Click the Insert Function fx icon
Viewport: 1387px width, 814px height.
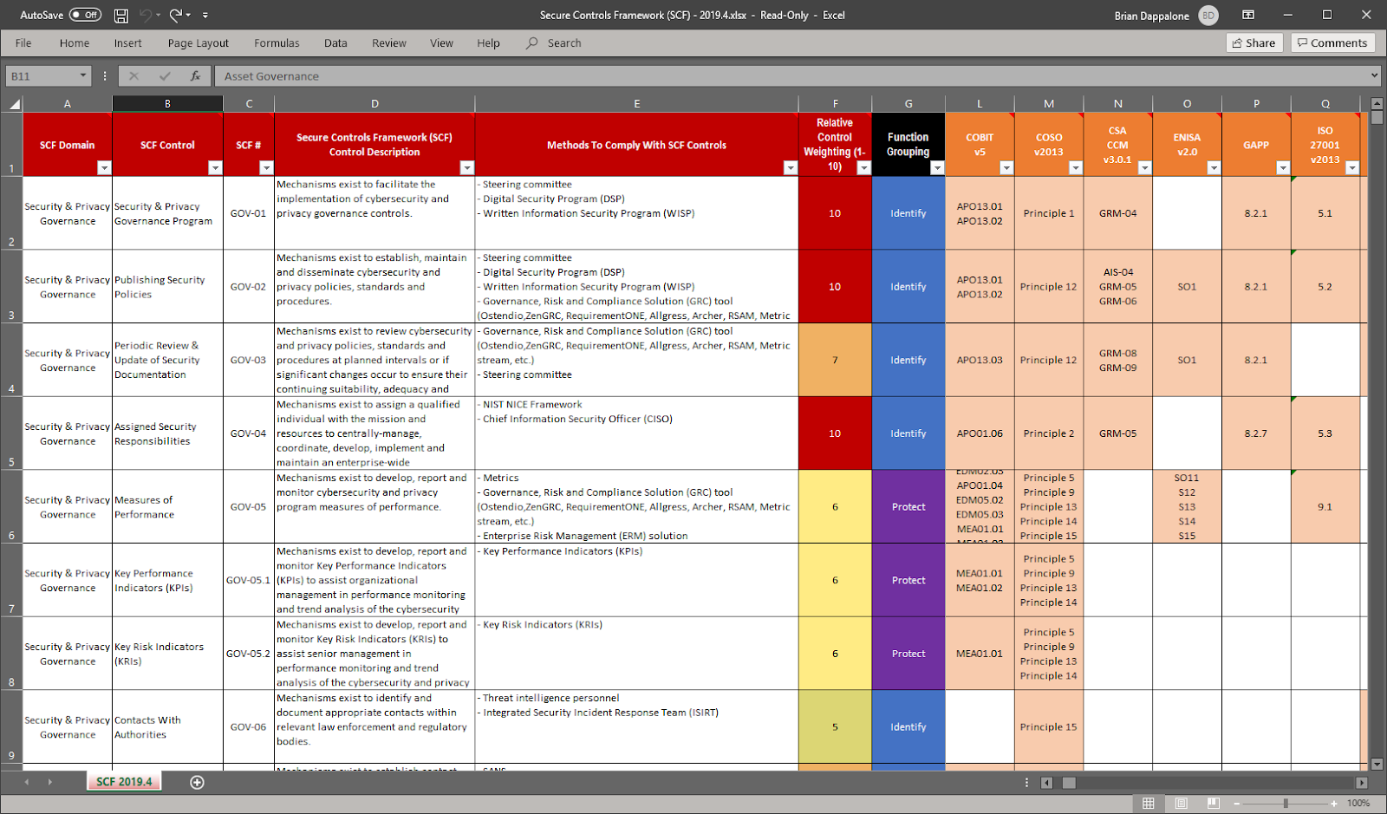196,76
